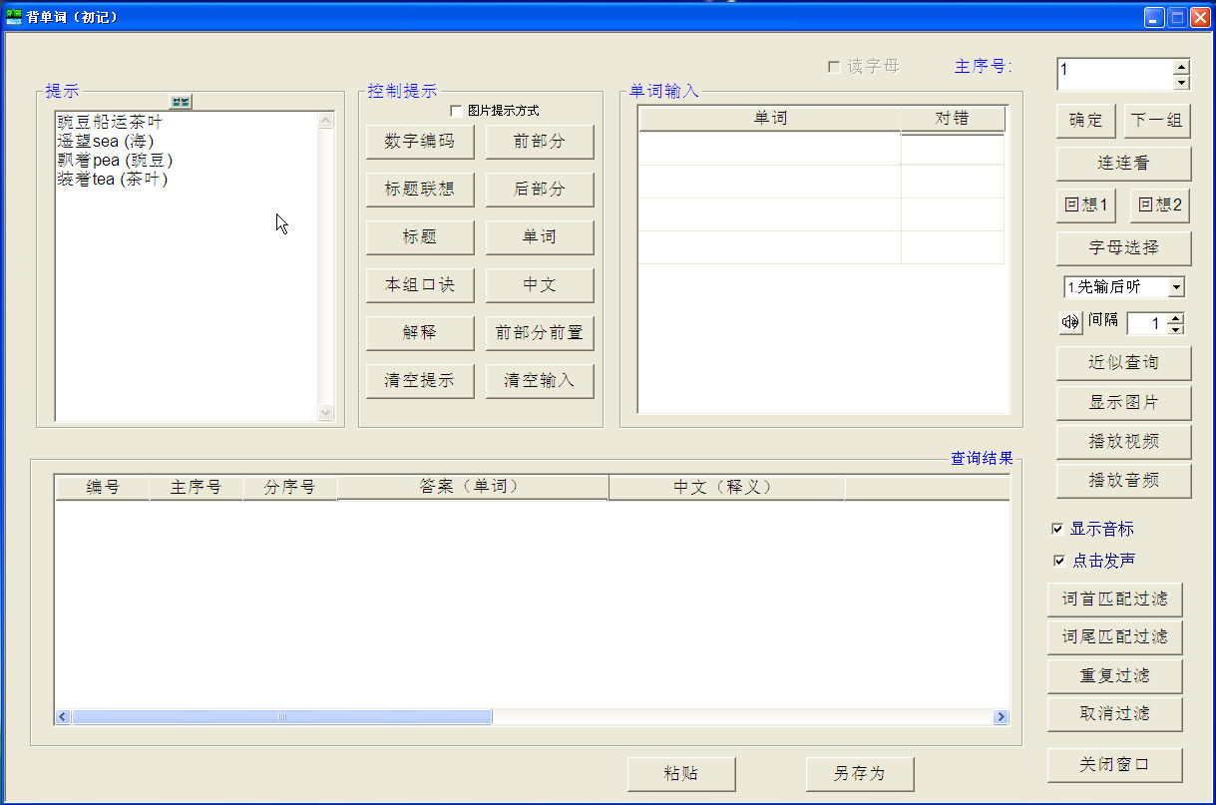
Task: Click the hint box scrollbar up arrow
Action: (x=325, y=120)
